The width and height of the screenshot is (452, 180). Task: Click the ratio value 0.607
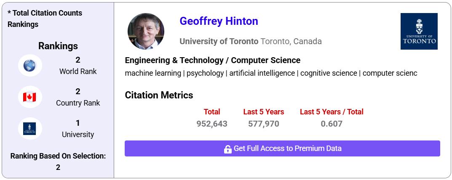point(332,124)
